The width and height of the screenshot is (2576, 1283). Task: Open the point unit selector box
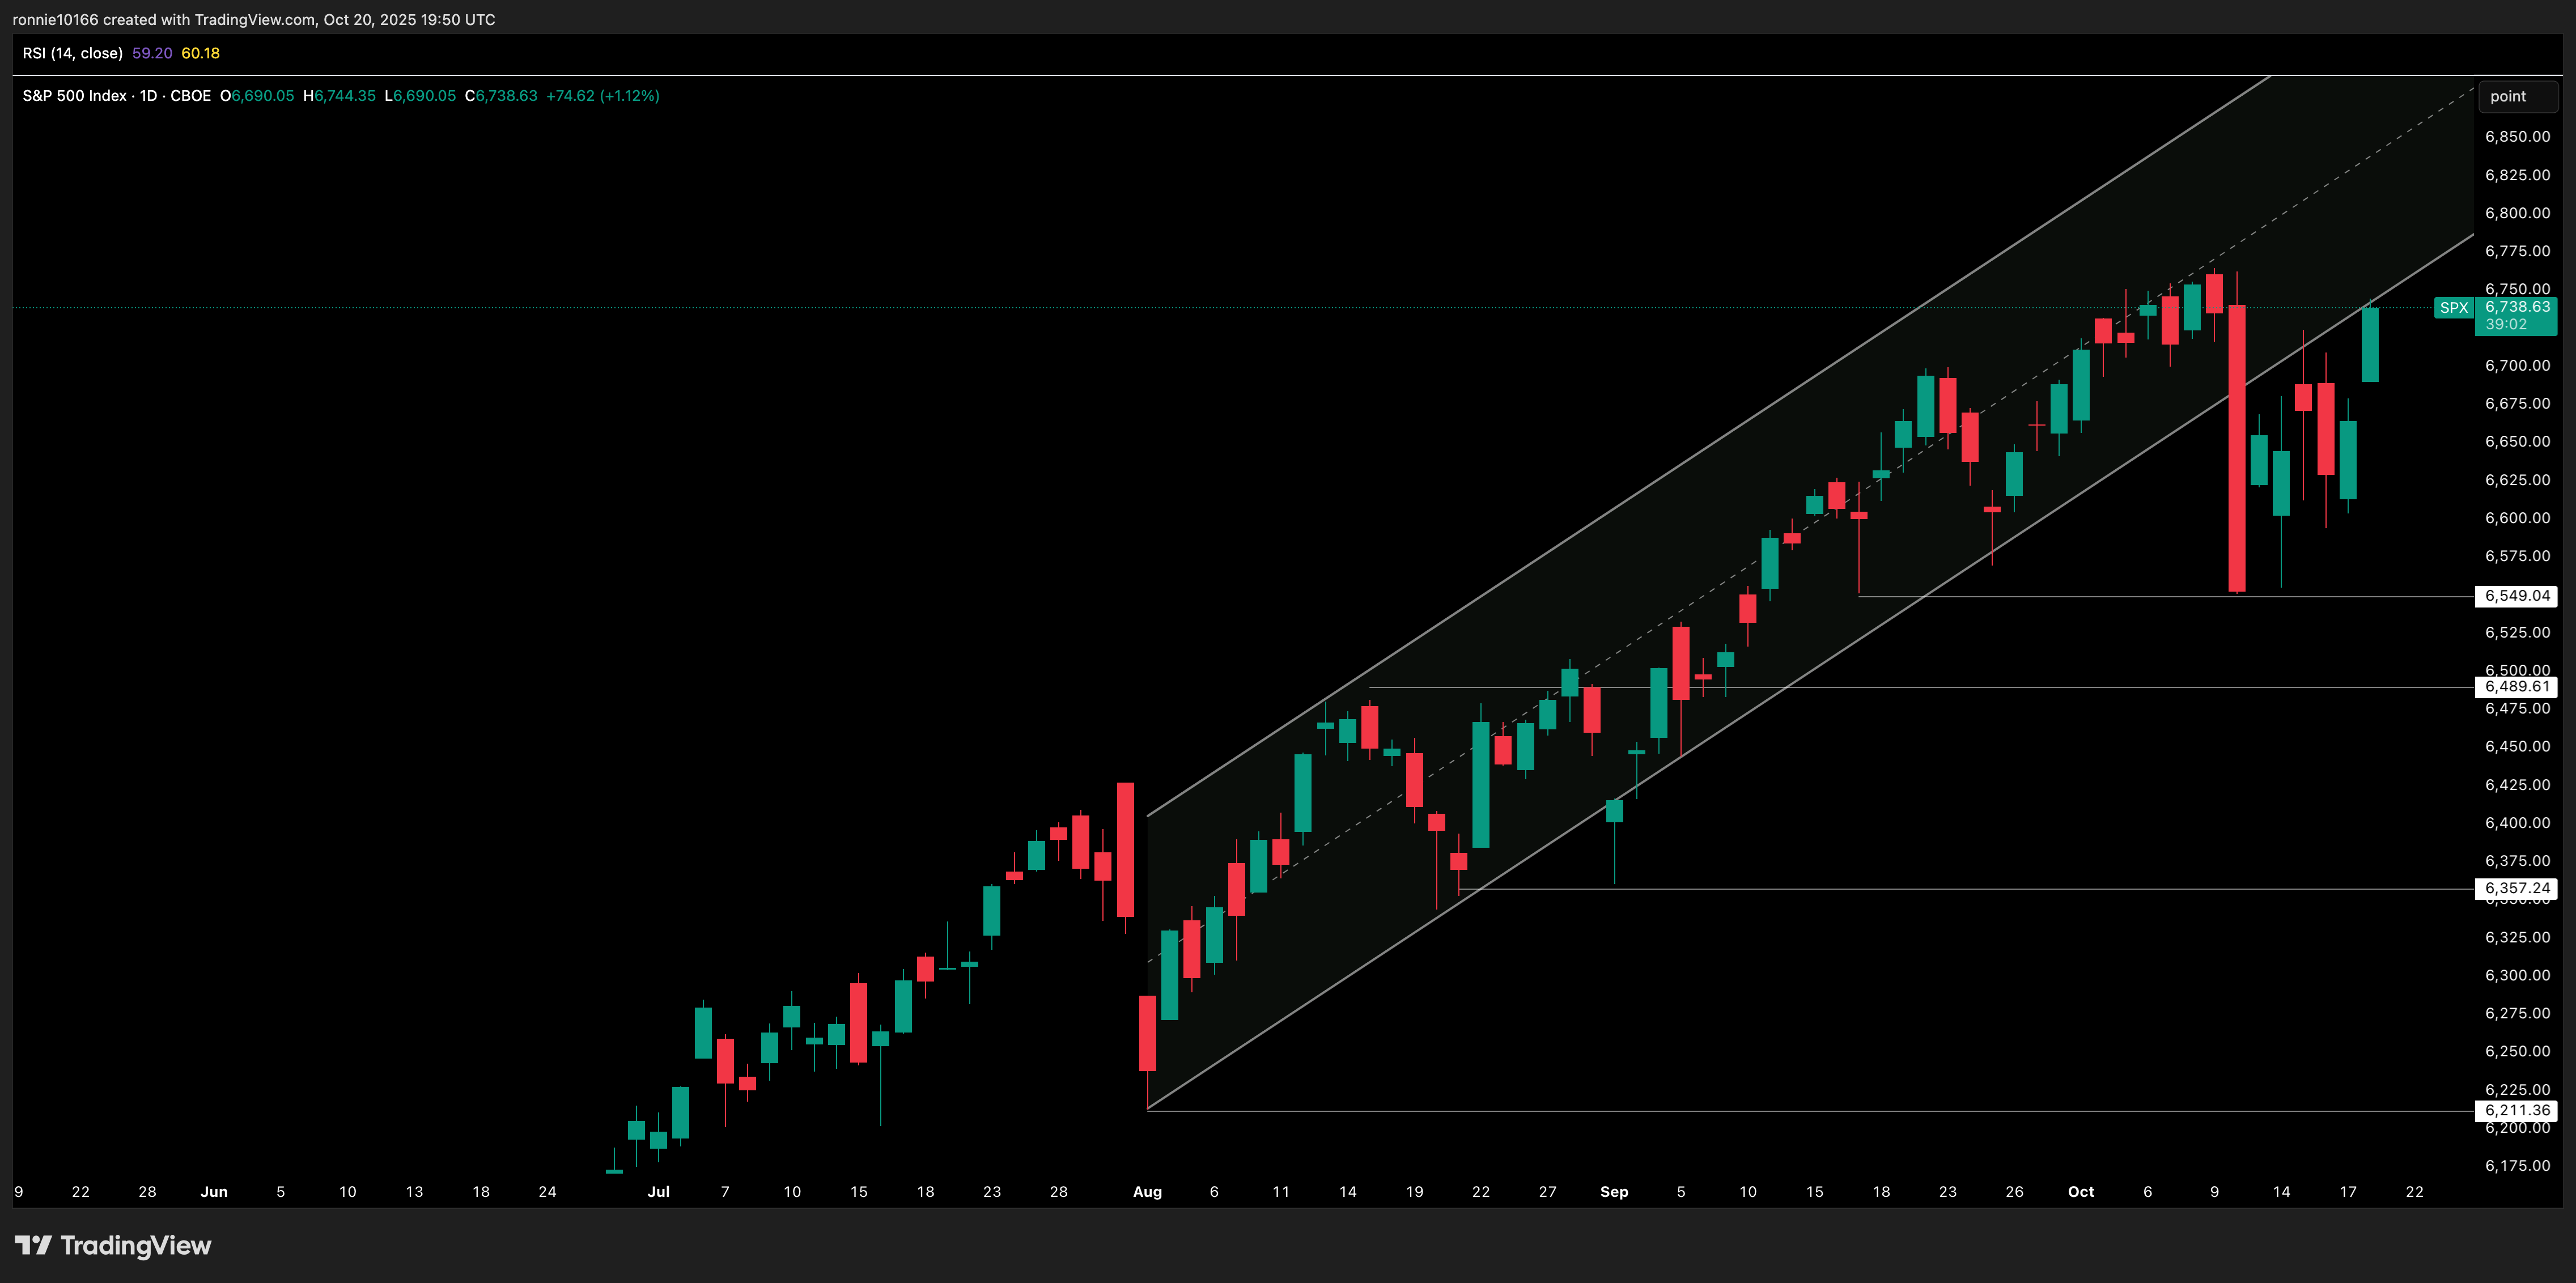coord(2517,97)
